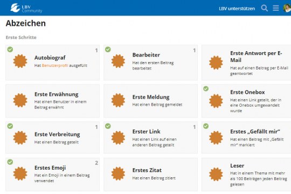Open the Erstes „Gefällt mir“ badge card

[x=246, y=137]
